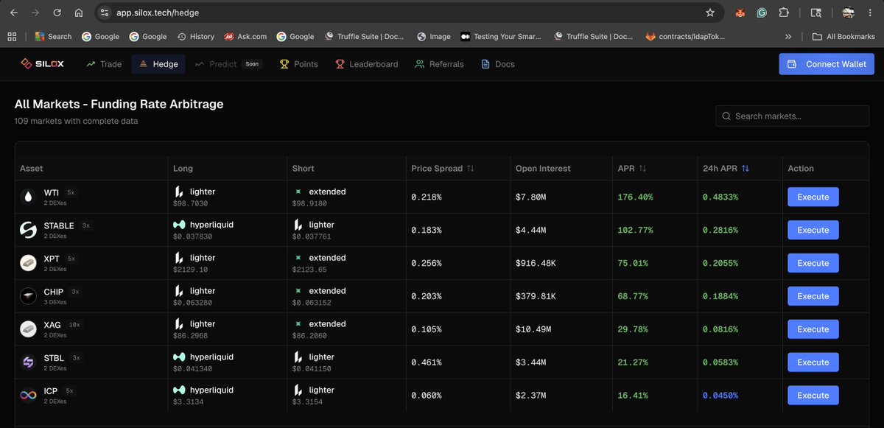Viewport: 884px width, 428px height.
Task: Click the lighter logo in WTI row
Action: pos(179,192)
